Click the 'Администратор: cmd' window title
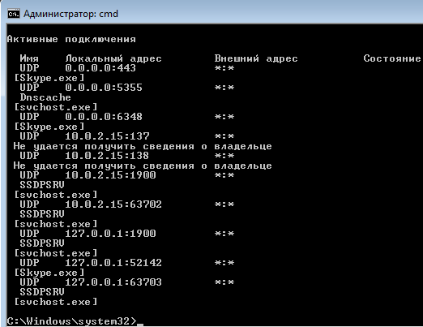This screenshot has width=423, height=327. 70,14
